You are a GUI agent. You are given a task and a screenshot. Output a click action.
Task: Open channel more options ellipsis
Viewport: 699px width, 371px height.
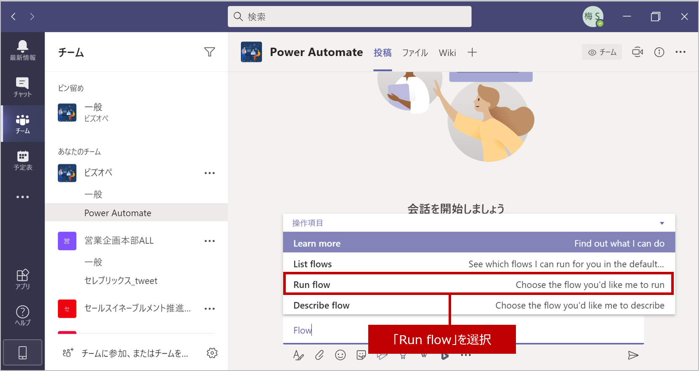pyautogui.click(x=680, y=52)
